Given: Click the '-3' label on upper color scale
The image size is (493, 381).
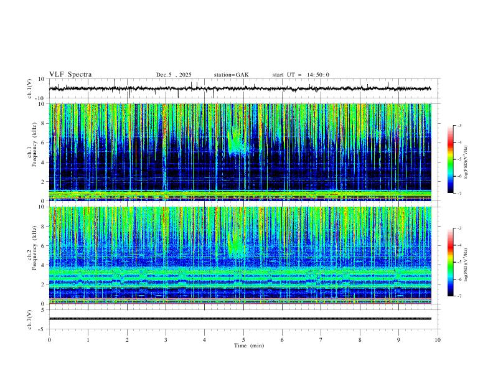Looking at the screenshot, I should click(459, 125).
